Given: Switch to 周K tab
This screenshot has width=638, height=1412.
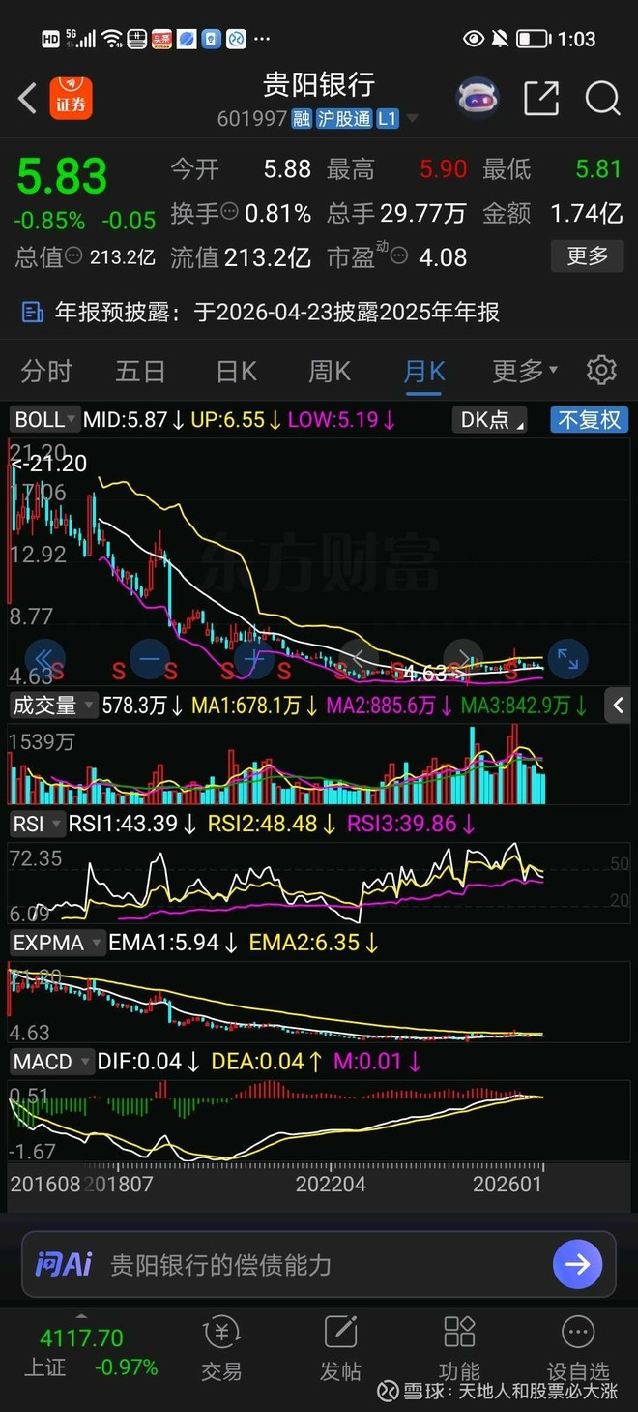Looking at the screenshot, I should 330,370.
